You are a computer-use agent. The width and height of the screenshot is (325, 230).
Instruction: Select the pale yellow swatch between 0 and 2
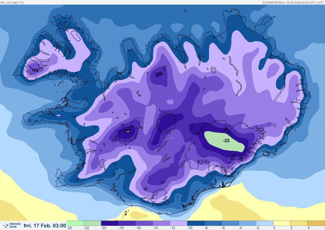click(x=282, y=223)
